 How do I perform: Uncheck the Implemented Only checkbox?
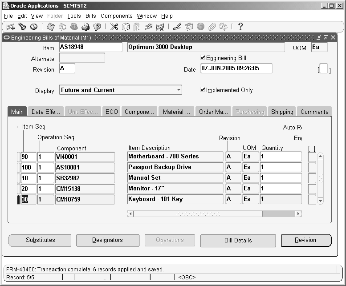(x=202, y=89)
